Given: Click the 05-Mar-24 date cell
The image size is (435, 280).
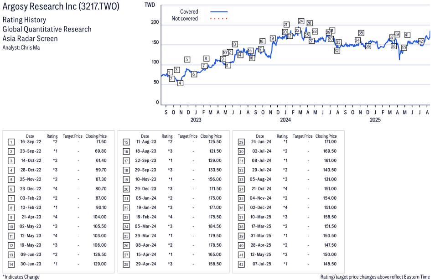Looking at the screenshot, I should pyautogui.click(x=145, y=227).
